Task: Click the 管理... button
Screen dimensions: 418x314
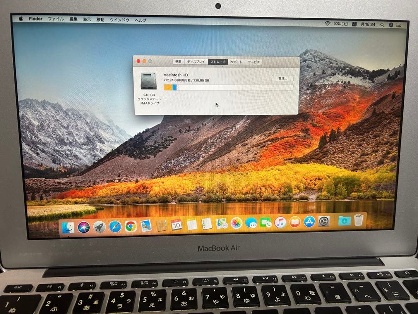Action: [283, 78]
